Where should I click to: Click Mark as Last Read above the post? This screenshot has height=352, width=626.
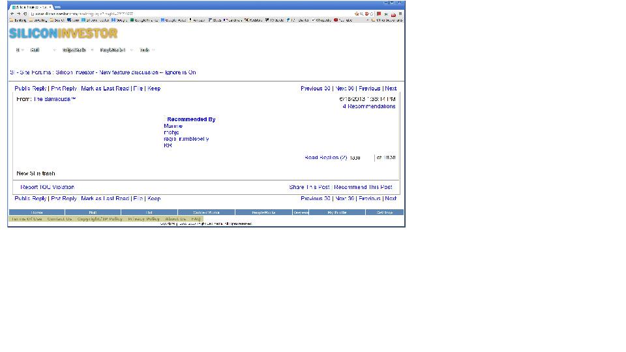click(x=105, y=89)
